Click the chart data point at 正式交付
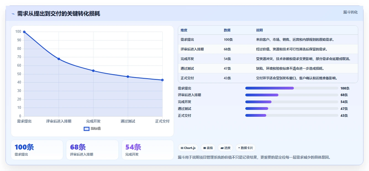This screenshot has height=171, width=369. coord(162,80)
